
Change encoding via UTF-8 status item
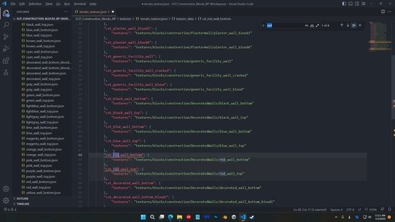coord(350,210)
